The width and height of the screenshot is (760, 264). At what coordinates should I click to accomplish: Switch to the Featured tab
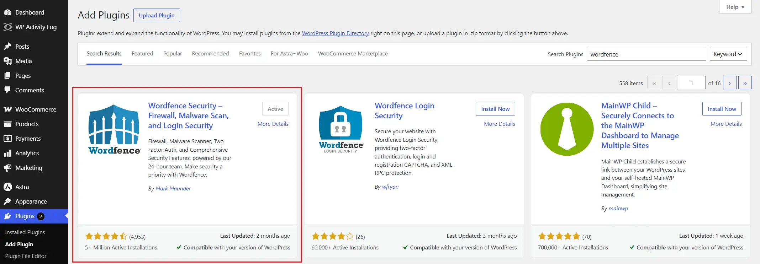(x=142, y=54)
